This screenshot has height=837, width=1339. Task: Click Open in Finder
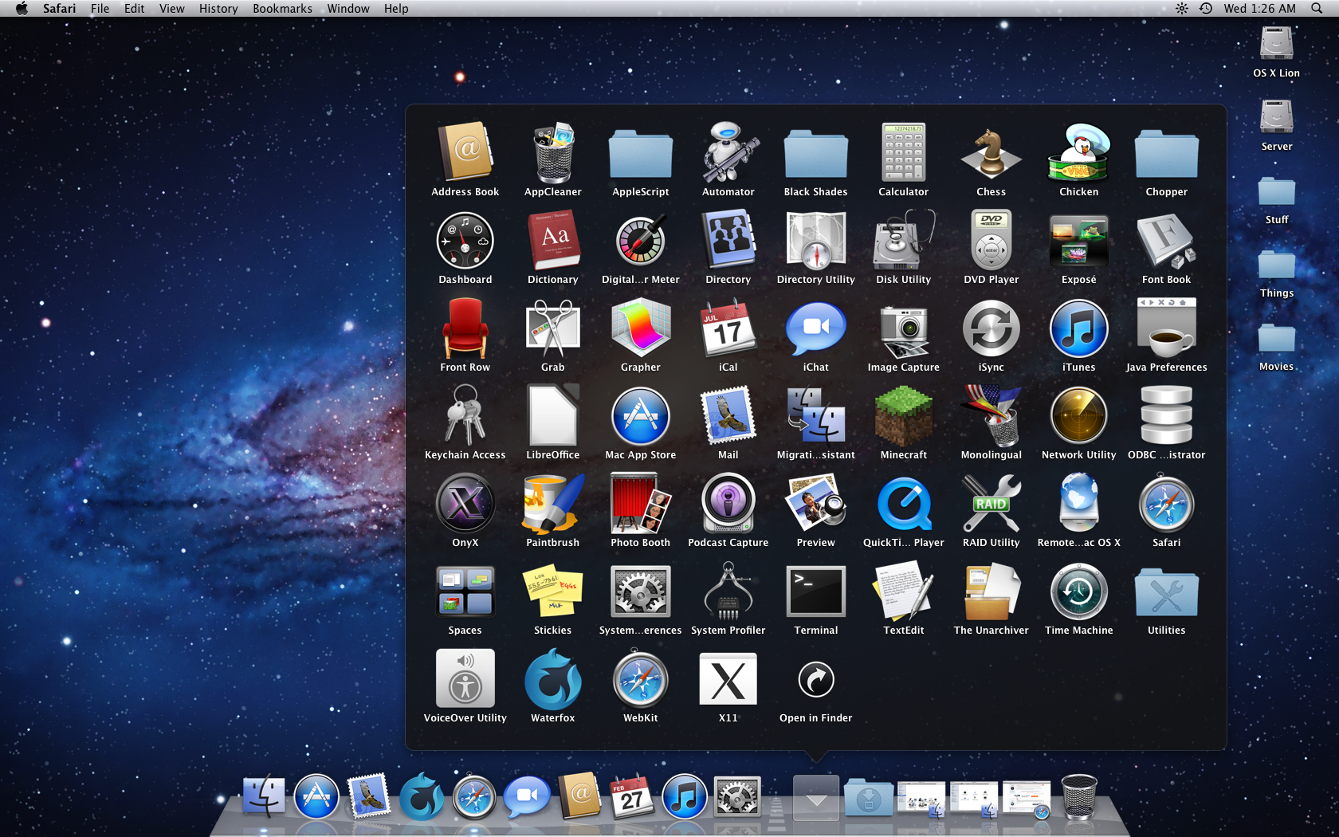coord(815,679)
